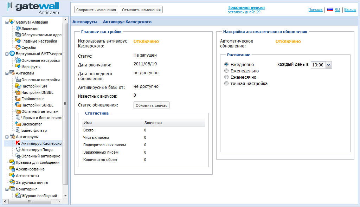Screen dimensions: 360x207
Task: Collapse the GateWall Antispam root node
Action: (x=7, y=22)
